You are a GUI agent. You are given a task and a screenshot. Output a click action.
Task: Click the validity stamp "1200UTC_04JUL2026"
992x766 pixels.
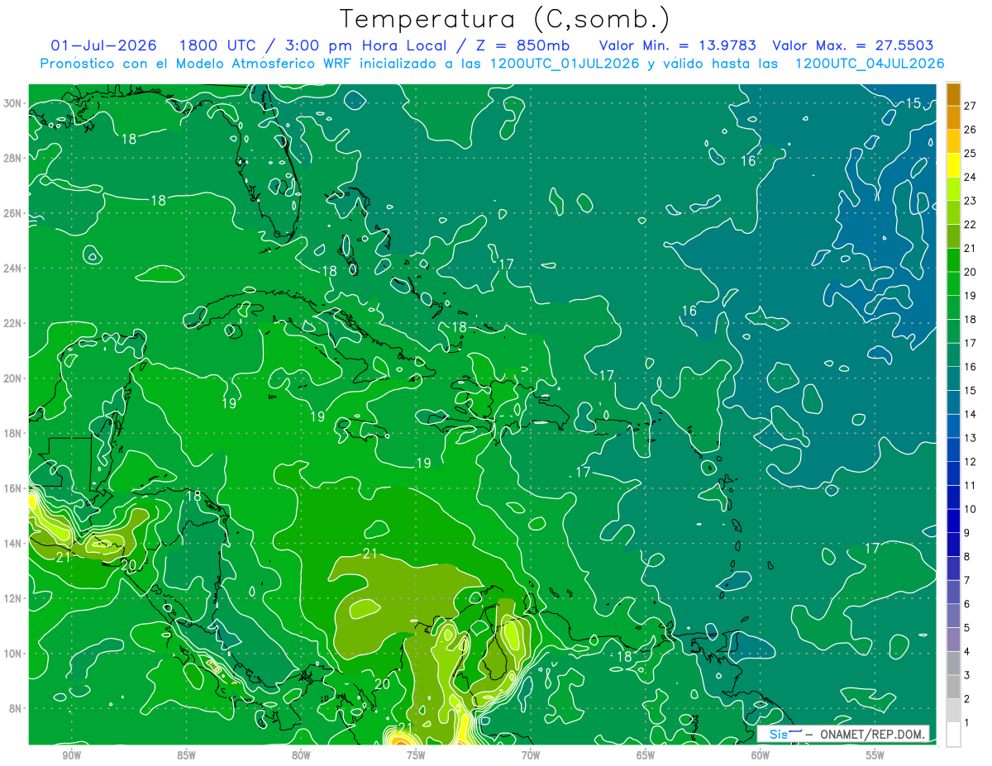(870, 64)
